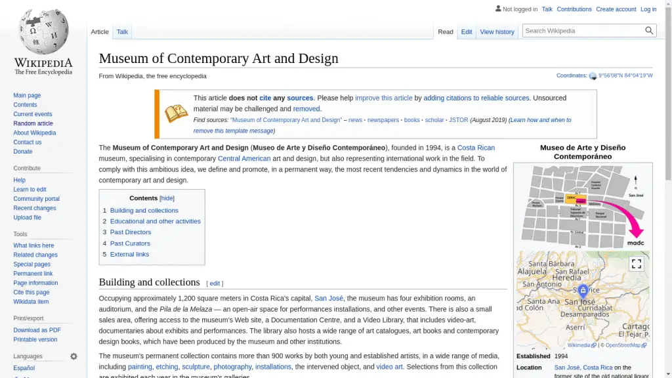672x378 pixels.
Task: Open Recent changes link
Action: pos(34,208)
